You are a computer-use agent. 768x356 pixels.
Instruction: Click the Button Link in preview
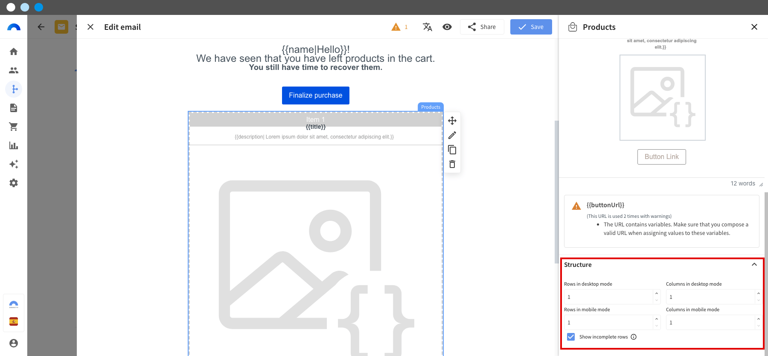[662, 157]
